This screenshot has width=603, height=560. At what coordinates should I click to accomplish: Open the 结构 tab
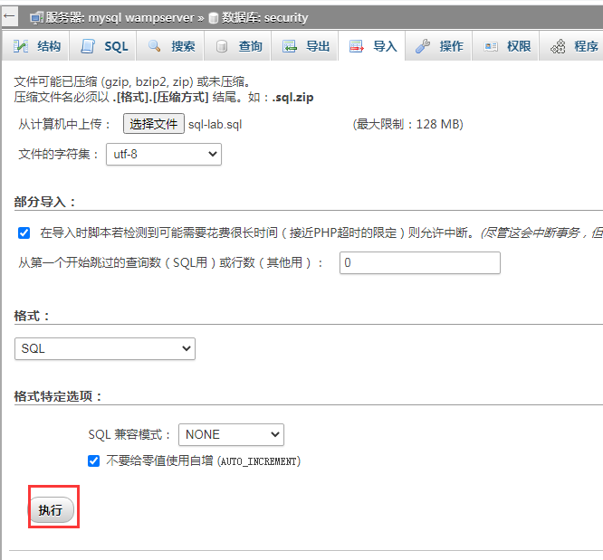coord(35,46)
